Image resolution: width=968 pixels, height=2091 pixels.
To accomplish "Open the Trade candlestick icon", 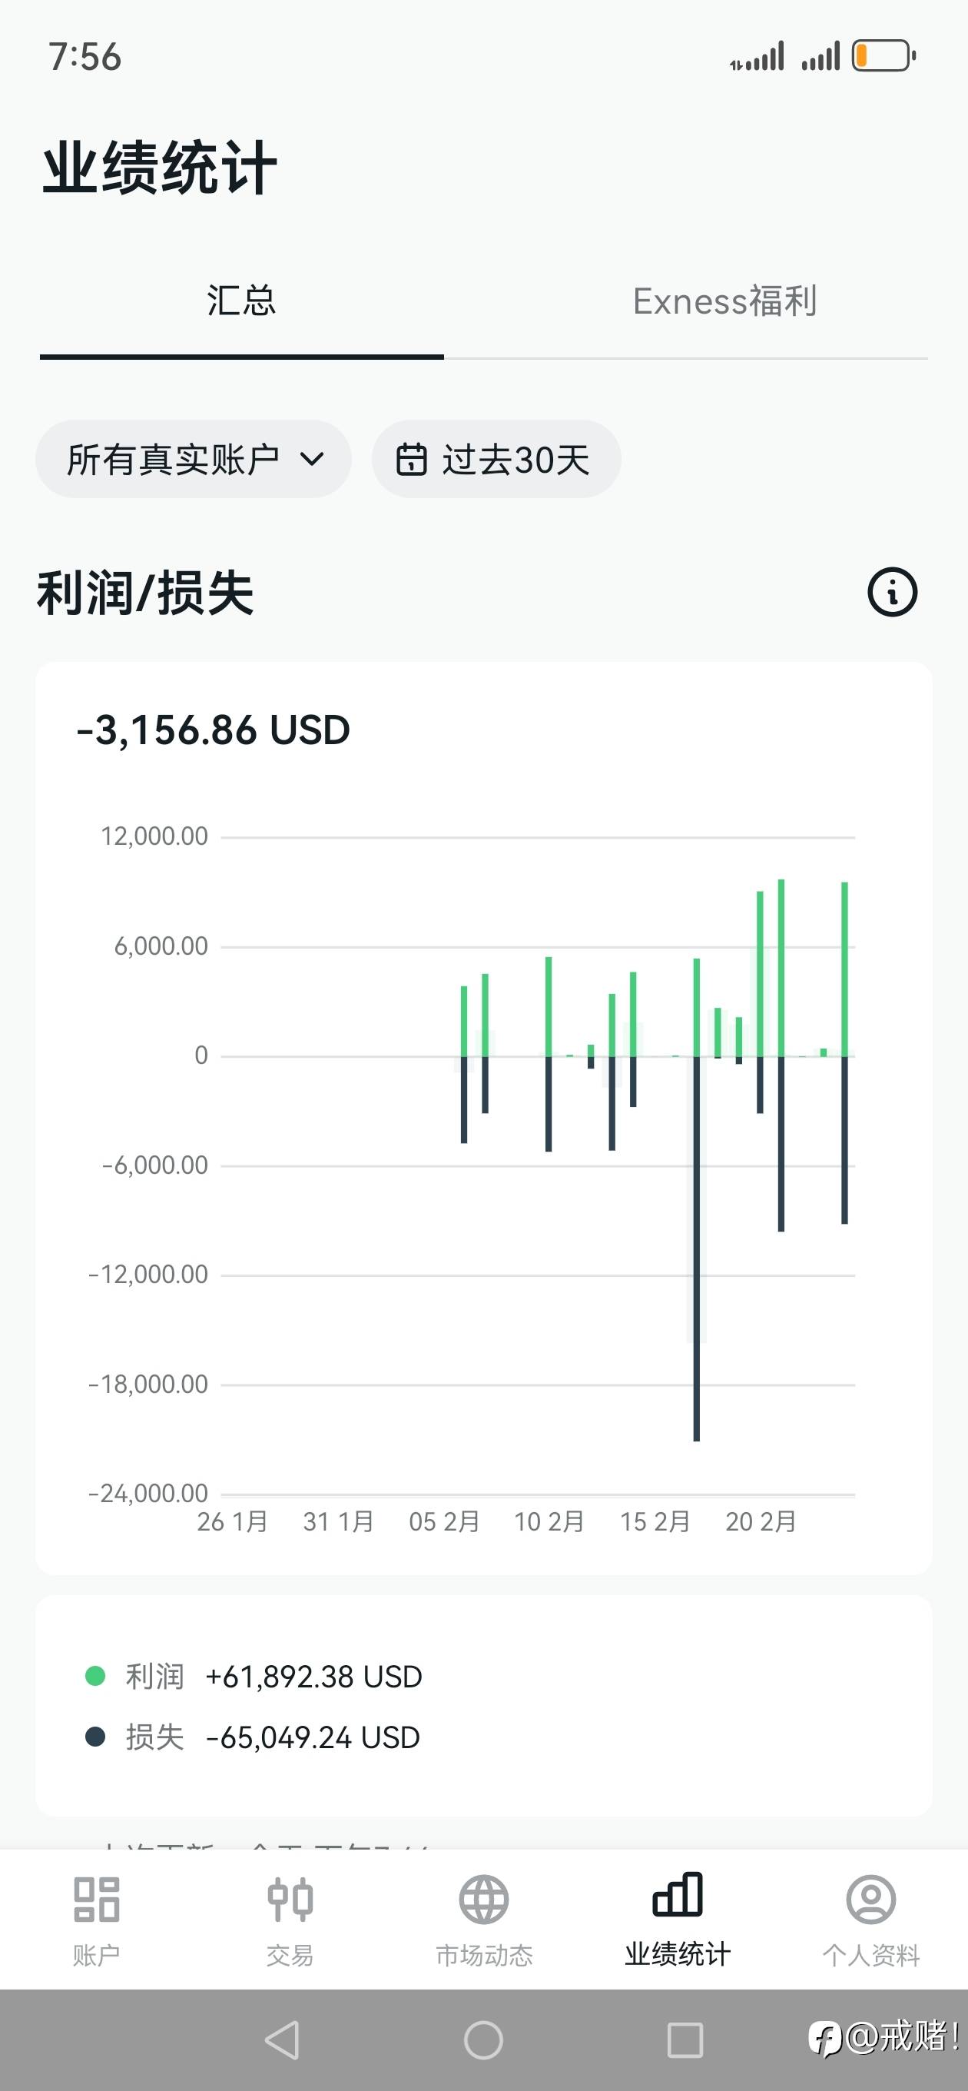I will tap(290, 1900).
